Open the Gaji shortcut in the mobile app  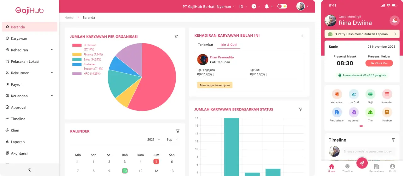point(370,97)
